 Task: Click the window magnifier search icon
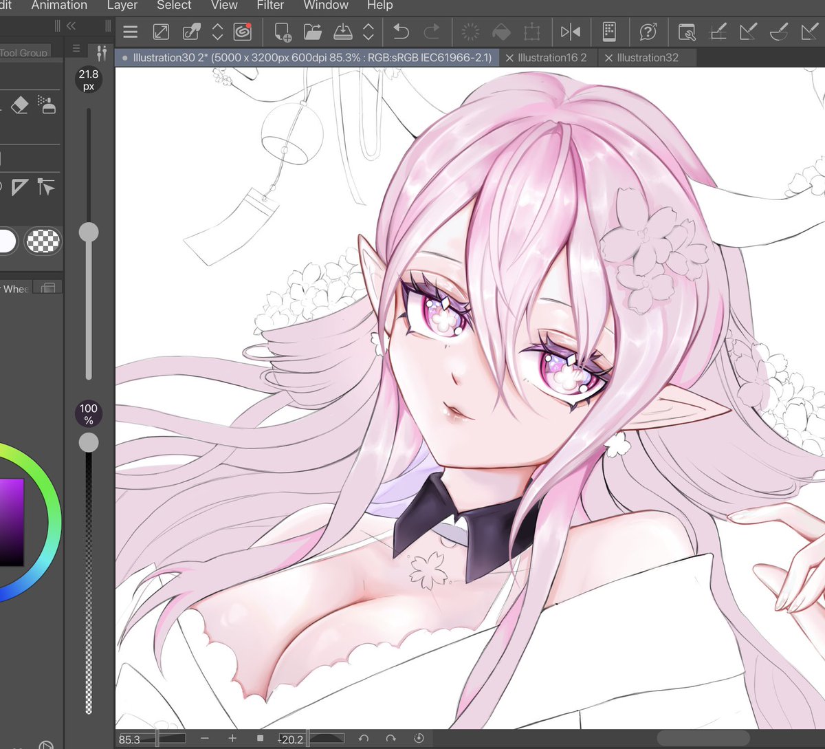point(687,32)
